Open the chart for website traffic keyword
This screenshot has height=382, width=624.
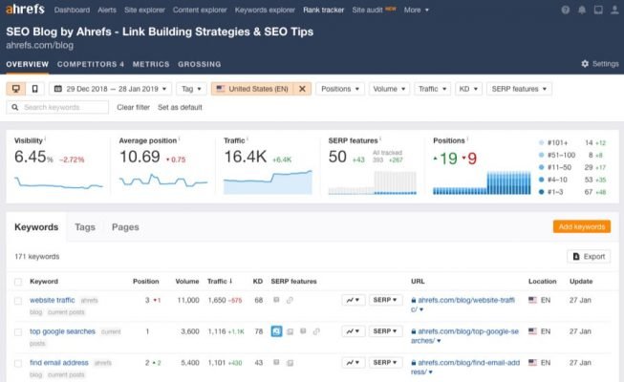tap(354, 300)
